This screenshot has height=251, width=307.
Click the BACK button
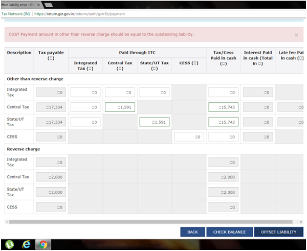point(192,232)
